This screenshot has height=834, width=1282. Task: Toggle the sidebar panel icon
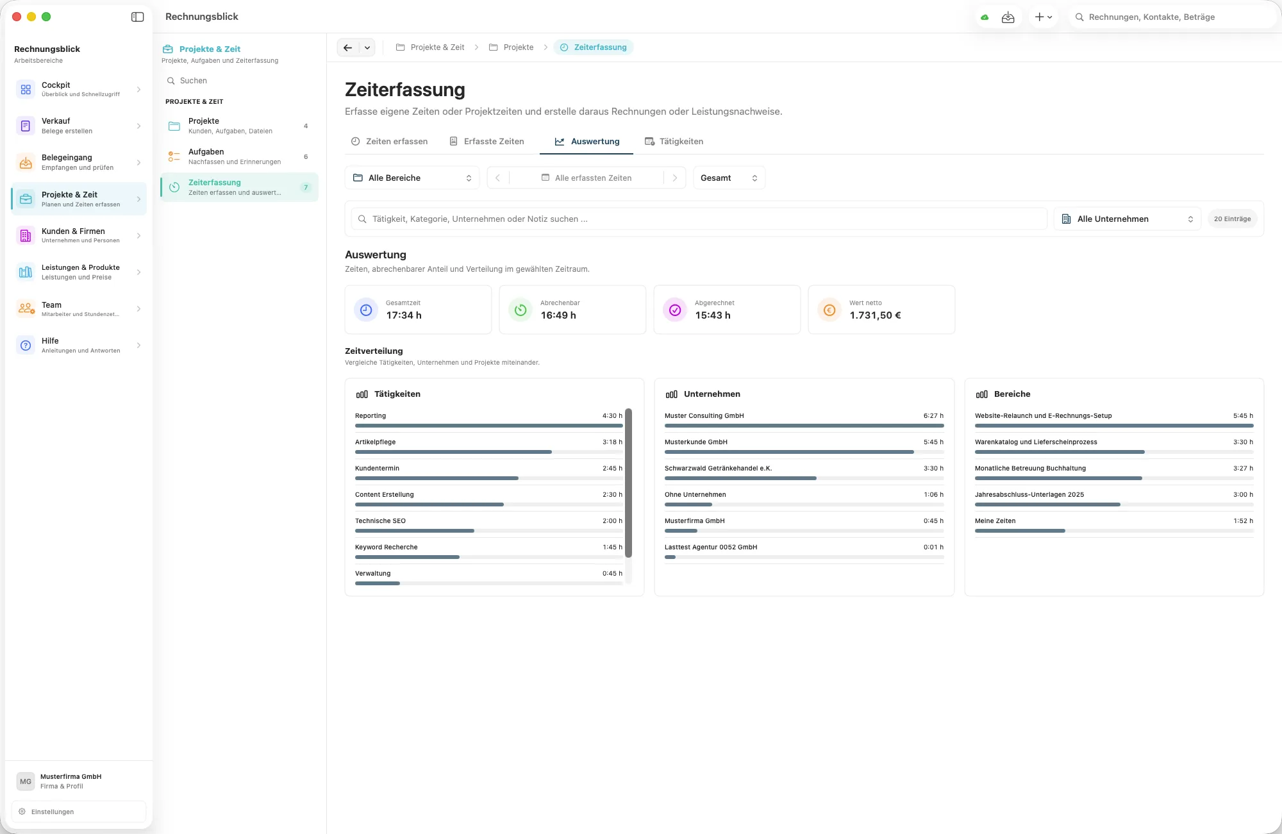[x=137, y=17]
